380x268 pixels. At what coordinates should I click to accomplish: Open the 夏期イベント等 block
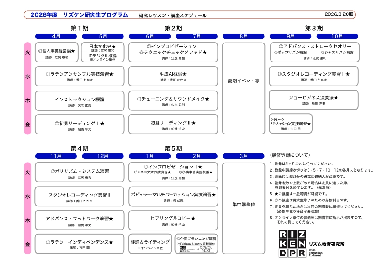click(x=243, y=81)
